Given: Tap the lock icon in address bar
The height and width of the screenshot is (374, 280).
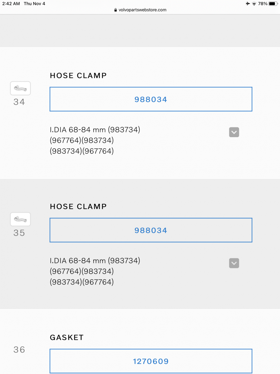Looking at the screenshot, I should (116, 10).
